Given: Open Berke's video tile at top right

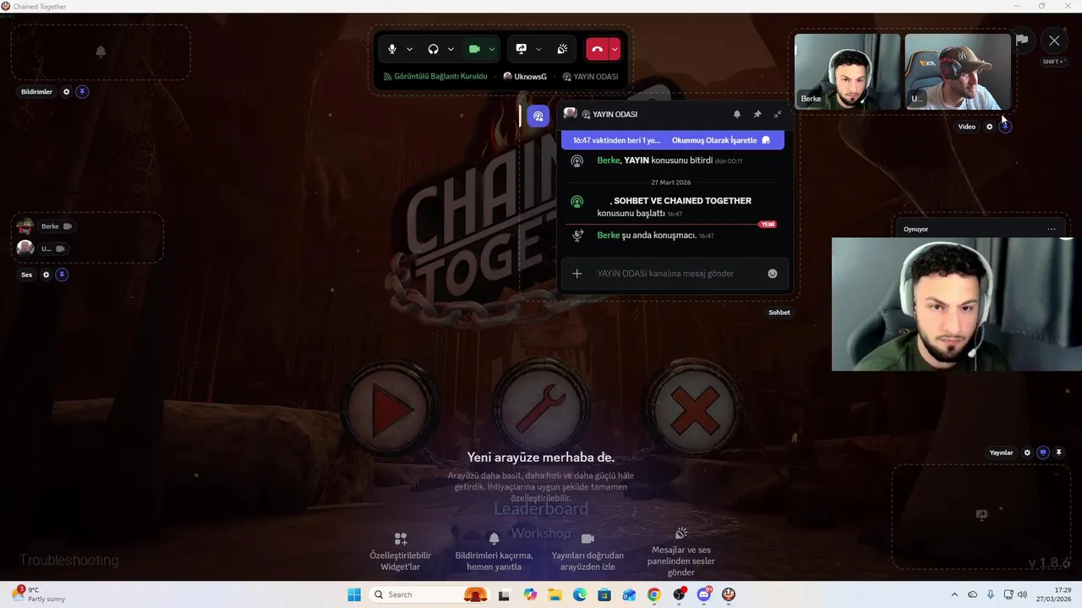Looking at the screenshot, I should [847, 72].
